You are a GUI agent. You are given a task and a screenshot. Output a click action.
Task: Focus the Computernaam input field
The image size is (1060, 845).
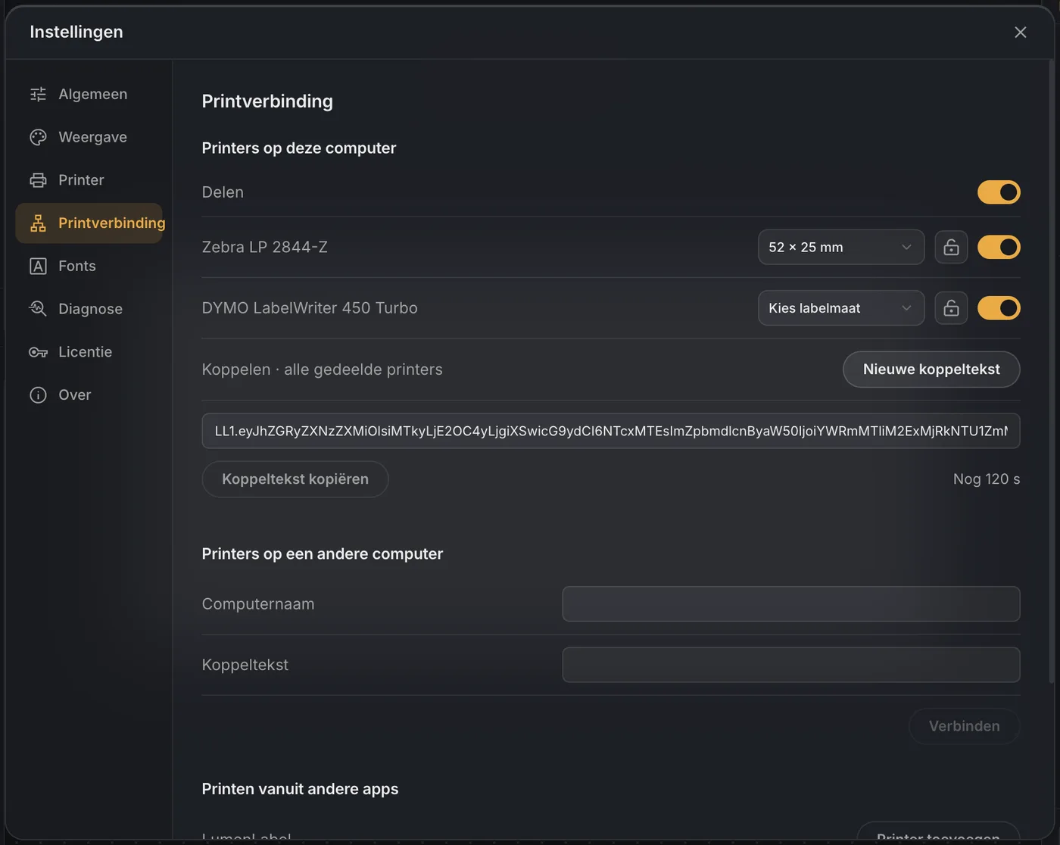791,604
